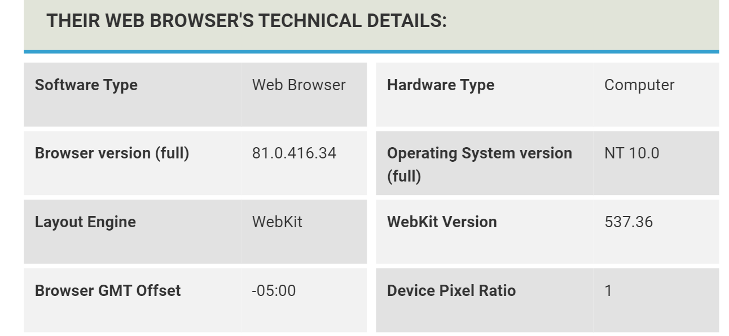This screenshot has height=336, width=729.
Task: Select the Browser version (full) label
Action: coord(112,153)
